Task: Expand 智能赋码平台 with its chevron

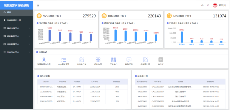Action: (x=29, y=36)
